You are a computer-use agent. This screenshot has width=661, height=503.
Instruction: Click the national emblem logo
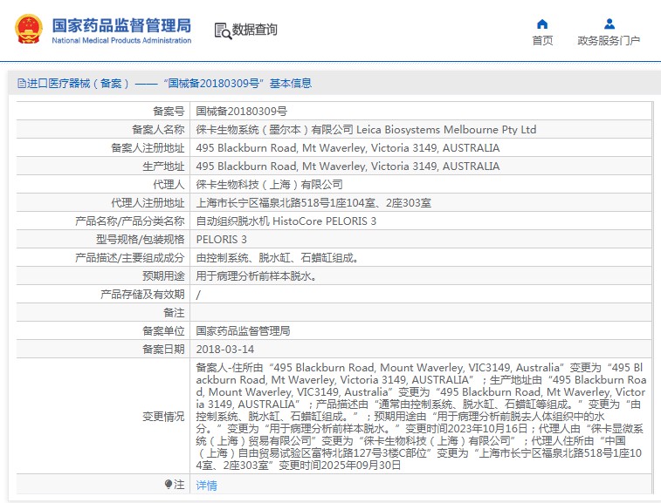point(29,29)
